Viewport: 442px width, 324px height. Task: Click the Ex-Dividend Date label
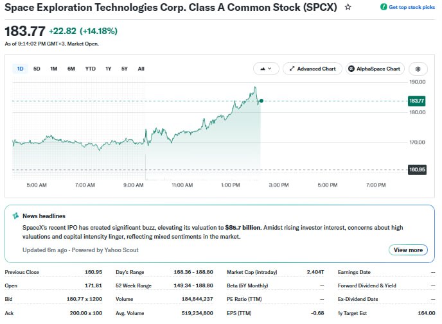[358, 299]
